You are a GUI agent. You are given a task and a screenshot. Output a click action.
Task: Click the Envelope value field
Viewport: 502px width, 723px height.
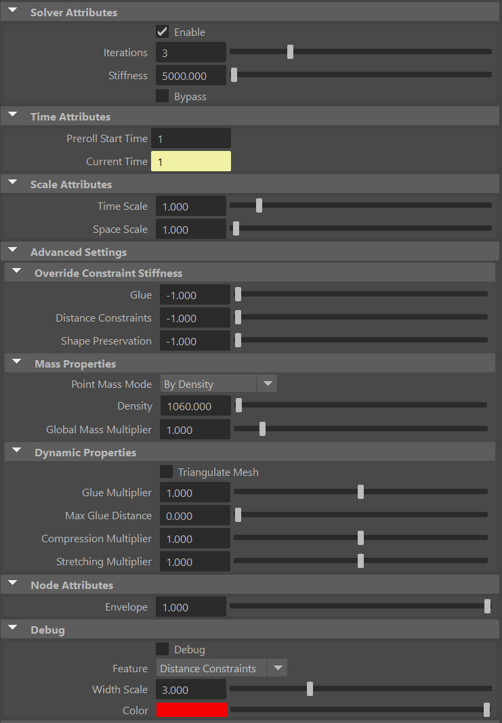(x=191, y=607)
